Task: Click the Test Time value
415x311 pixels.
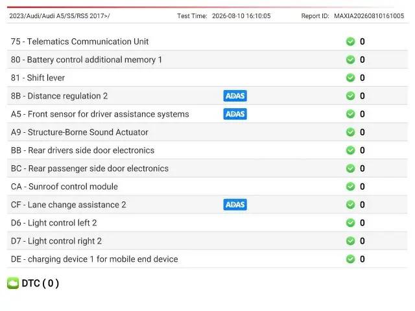Action: 241,16
